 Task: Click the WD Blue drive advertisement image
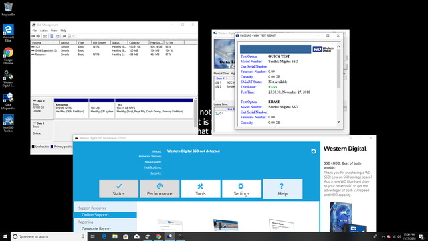[348, 217]
